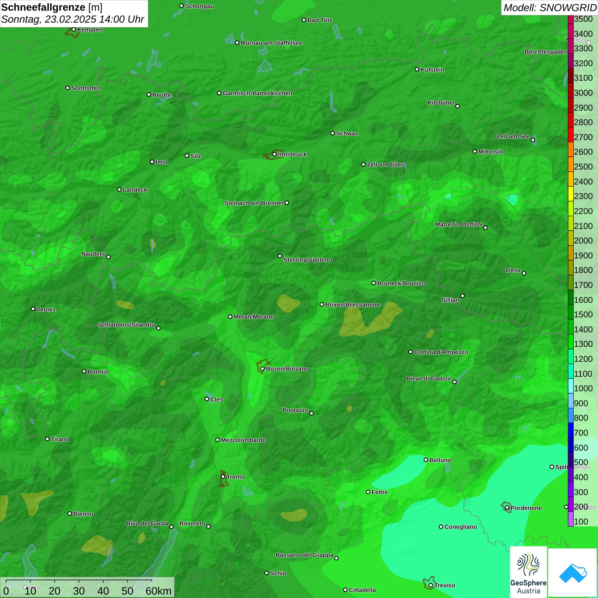Click the Zell am See label
The width and height of the screenshot is (598, 598).
513,136
